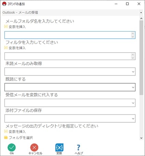Focus the filter text input field
The height and width of the screenshot is (156, 145).
70,56
